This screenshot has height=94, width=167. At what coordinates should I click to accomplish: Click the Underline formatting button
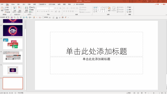coord(42,11)
